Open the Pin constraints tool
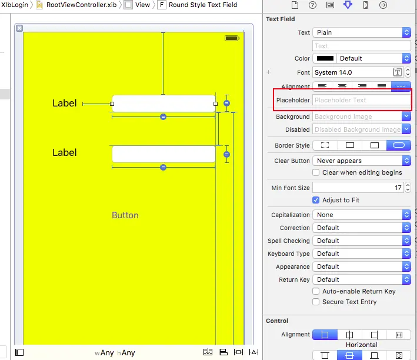The width and height of the screenshot is (417, 360). (x=238, y=352)
